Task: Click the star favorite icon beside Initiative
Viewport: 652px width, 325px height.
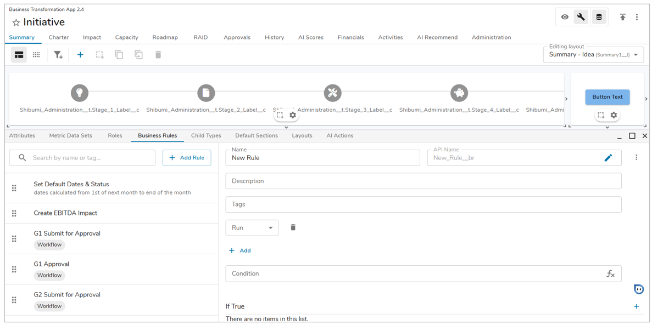Action: [x=16, y=22]
